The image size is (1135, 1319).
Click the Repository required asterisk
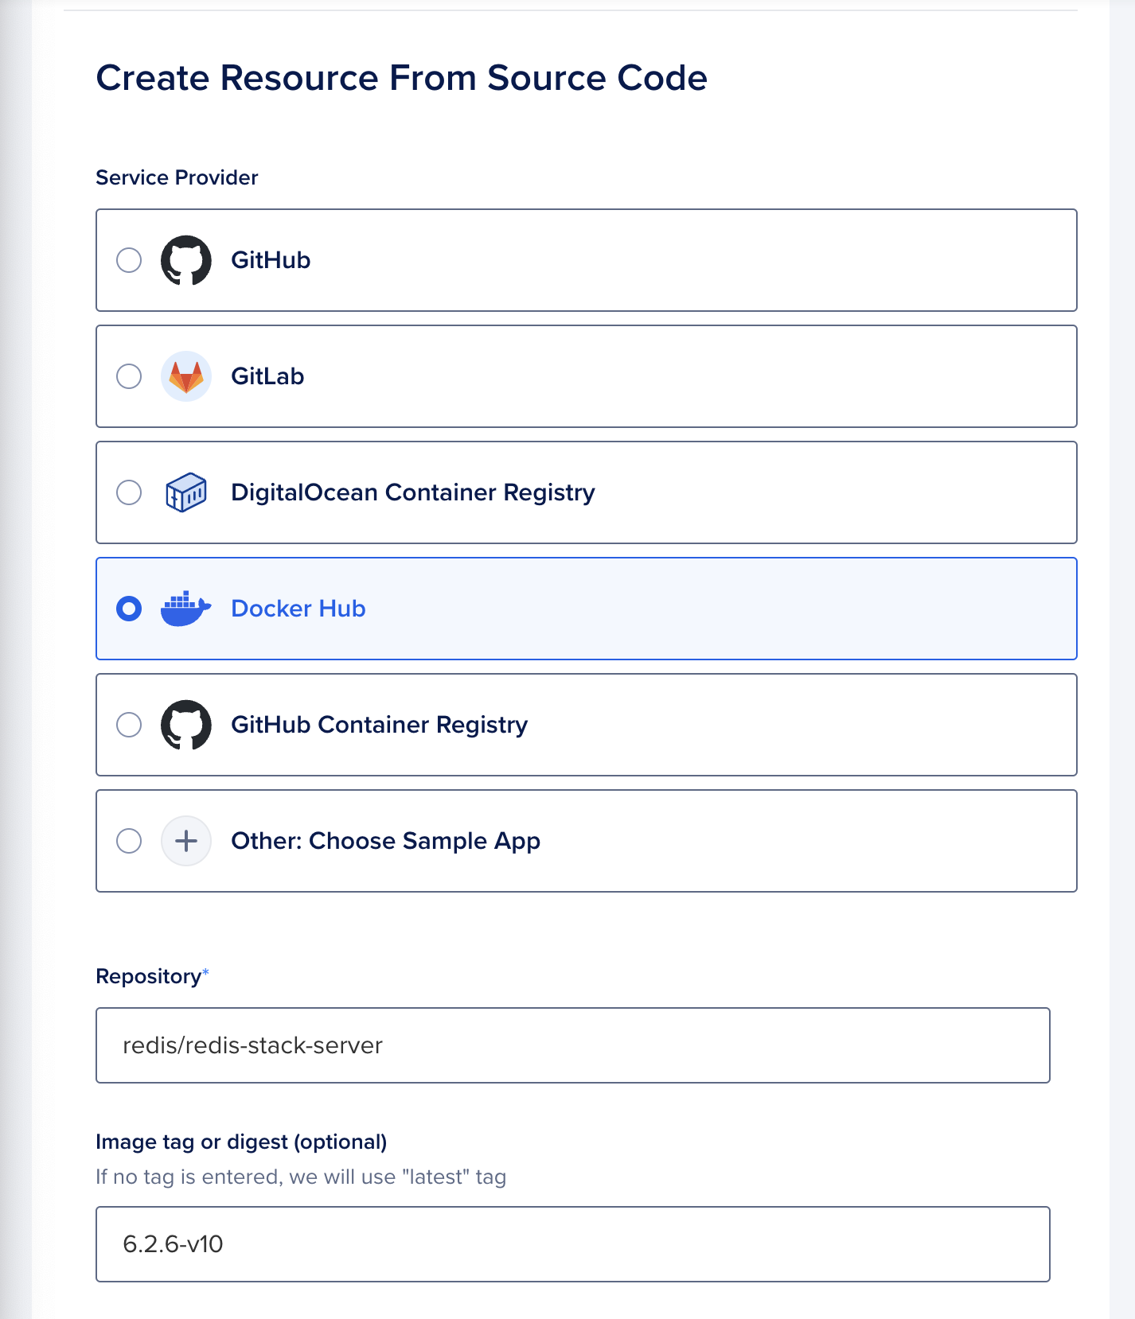207,971
